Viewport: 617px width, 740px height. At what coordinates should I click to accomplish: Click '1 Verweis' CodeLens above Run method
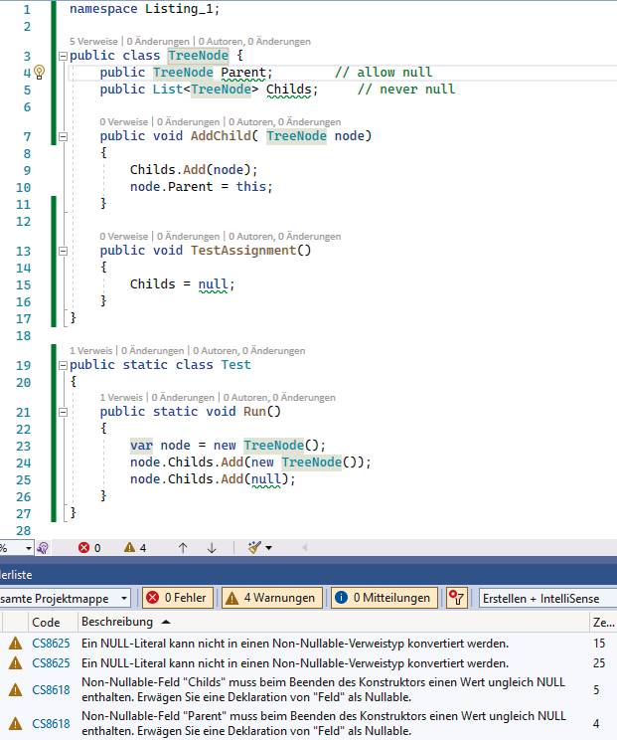[x=120, y=398]
